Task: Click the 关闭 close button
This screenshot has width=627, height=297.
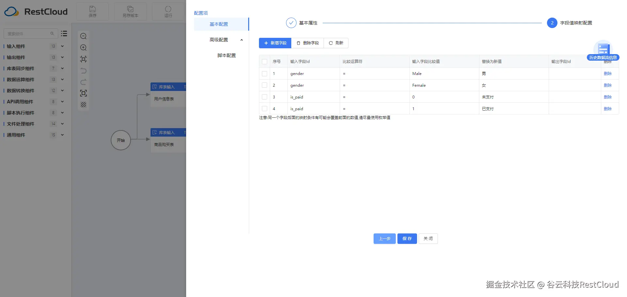Action: pos(428,239)
